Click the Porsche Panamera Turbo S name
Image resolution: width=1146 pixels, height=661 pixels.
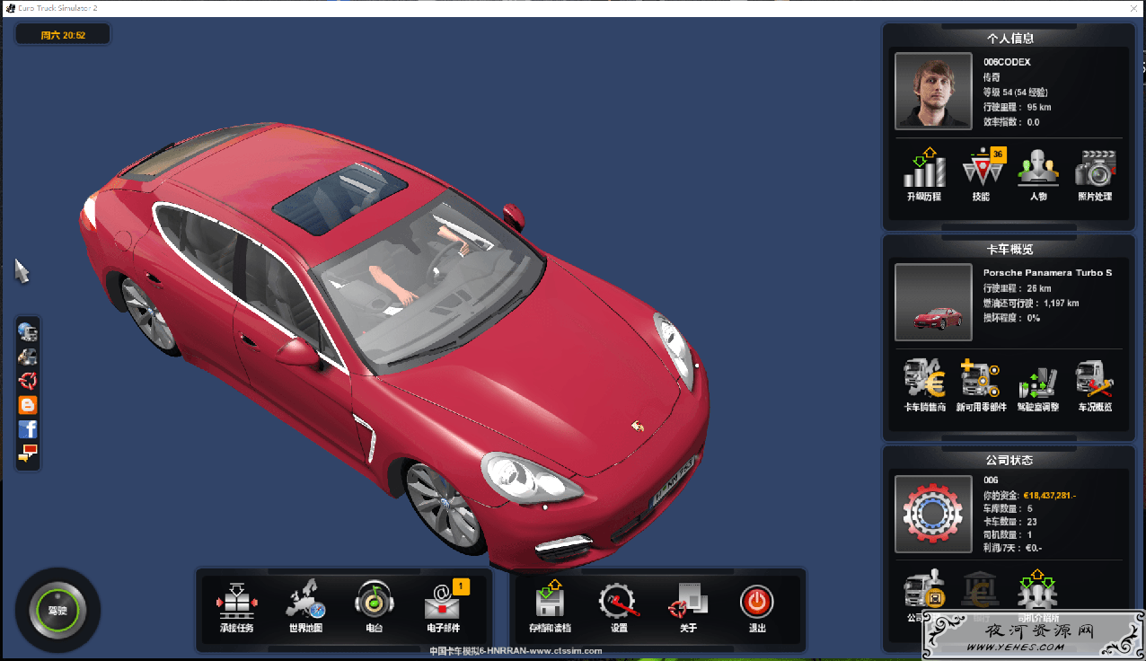coord(1047,272)
